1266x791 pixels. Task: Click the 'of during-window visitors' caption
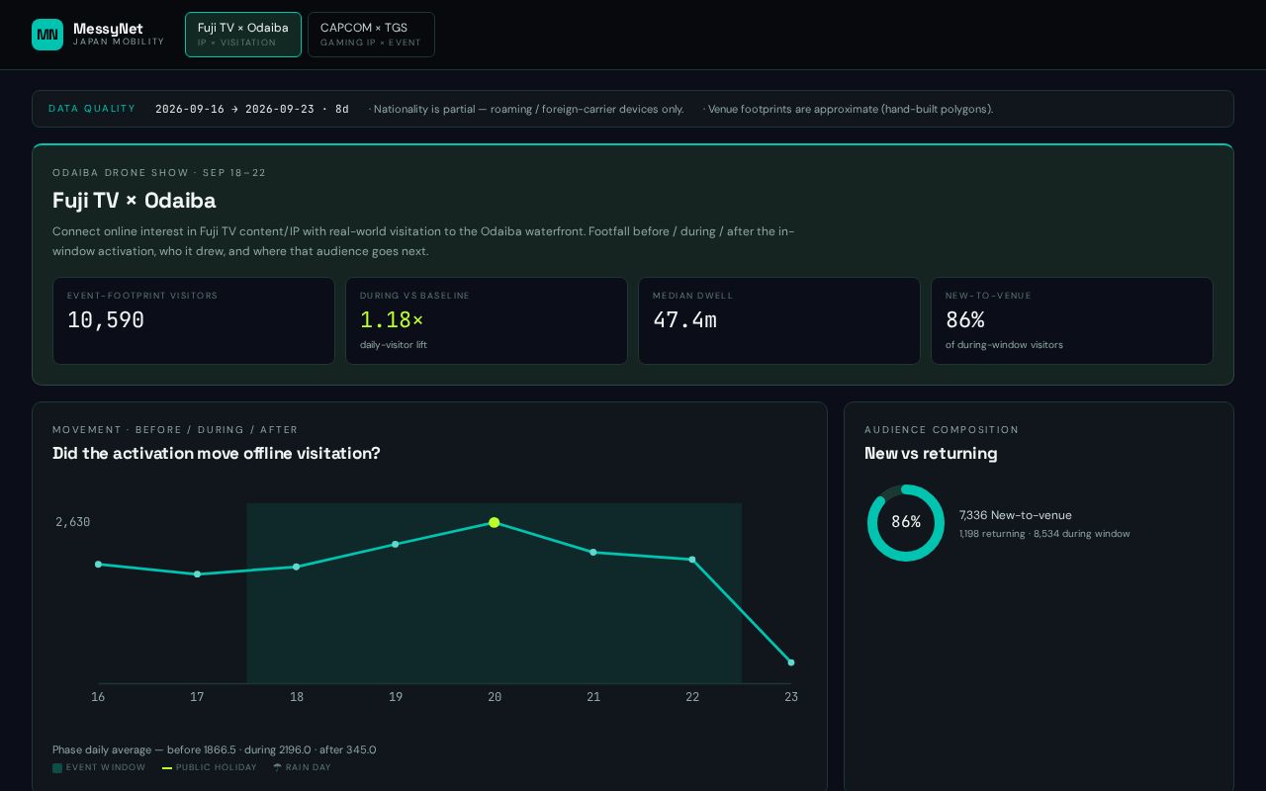click(1004, 345)
